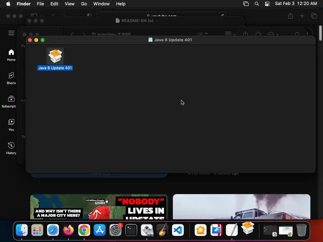Open the You section in YouTube sidebar
This screenshot has width=323, height=242.
(x=11, y=125)
